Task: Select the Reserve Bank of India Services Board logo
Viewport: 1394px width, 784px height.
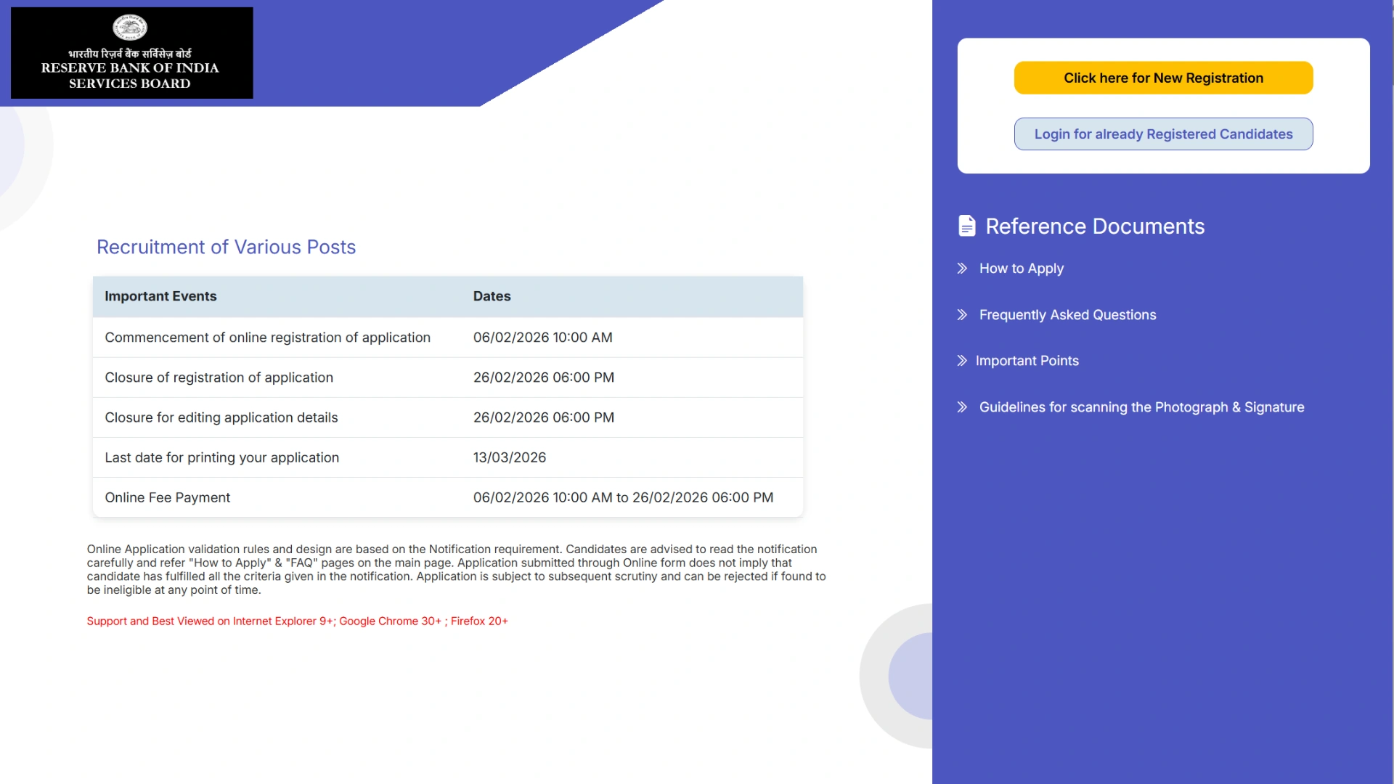Action: [131, 52]
